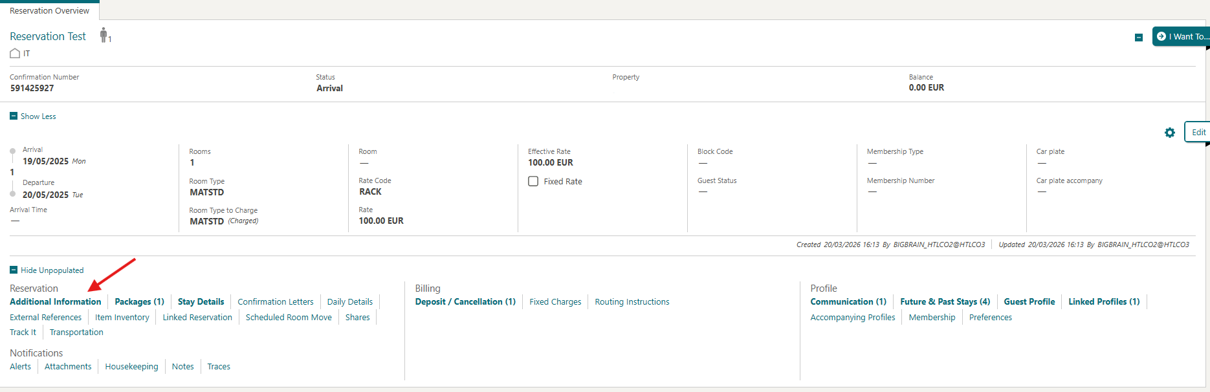Open Routing Instructions link

pos(632,302)
